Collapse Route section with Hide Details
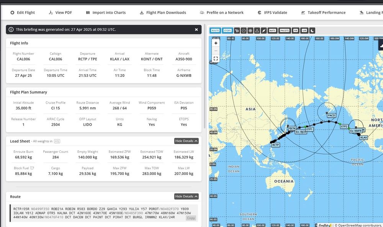 [x=187, y=196]
